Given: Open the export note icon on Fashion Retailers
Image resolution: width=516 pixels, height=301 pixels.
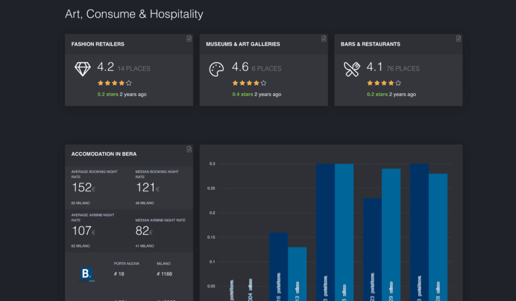Looking at the screenshot, I should click(188, 38).
